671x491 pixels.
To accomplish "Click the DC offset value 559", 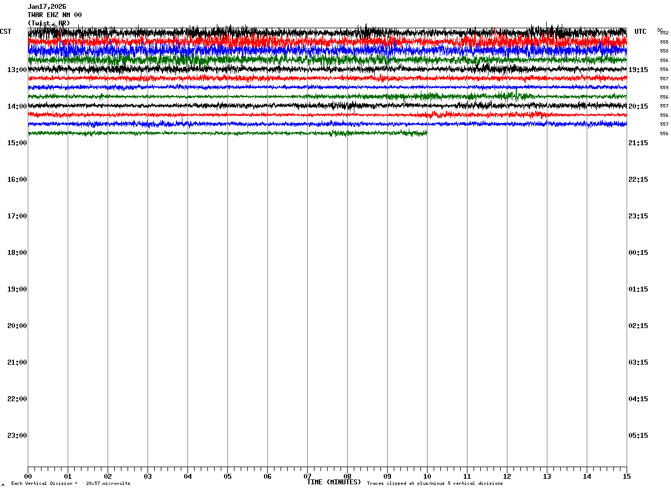I will [664, 88].
